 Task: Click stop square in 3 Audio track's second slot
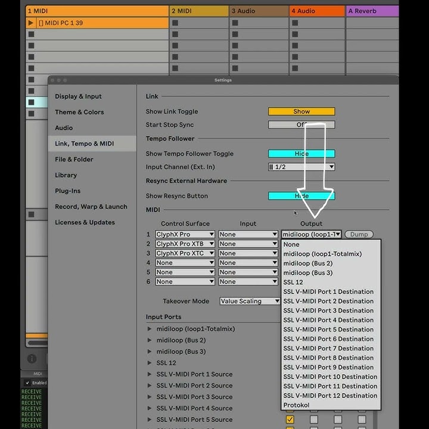click(x=235, y=34)
